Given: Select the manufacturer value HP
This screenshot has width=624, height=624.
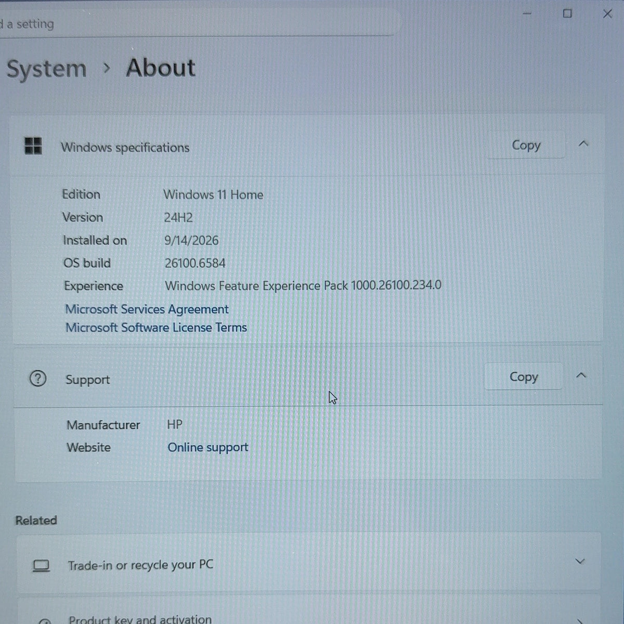Looking at the screenshot, I should pyautogui.click(x=175, y=424).
